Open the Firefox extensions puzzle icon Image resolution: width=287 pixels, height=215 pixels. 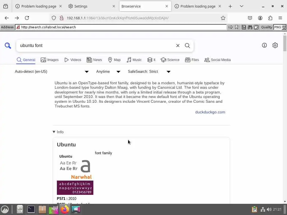[270, 18]
